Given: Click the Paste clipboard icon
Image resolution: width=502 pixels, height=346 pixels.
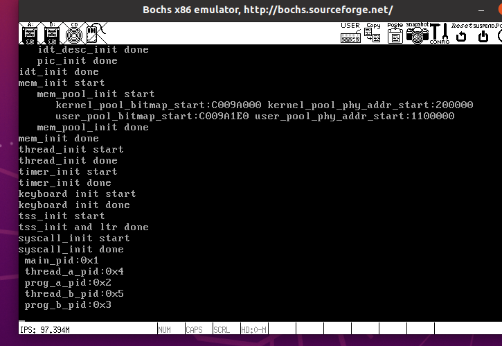Looking at the screenshot, I should pos(395,33).
